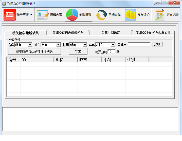Screen dimensions: 182x141
Task: Click the 账号管理 label text
Action: click(23, 15)
